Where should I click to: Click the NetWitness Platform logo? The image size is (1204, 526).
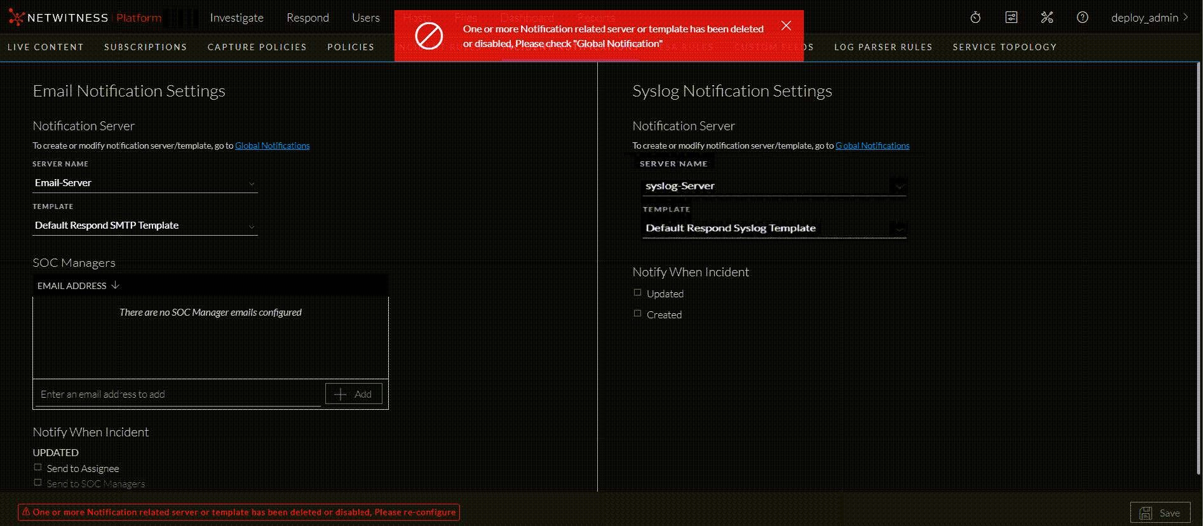(x=85, y=18)
